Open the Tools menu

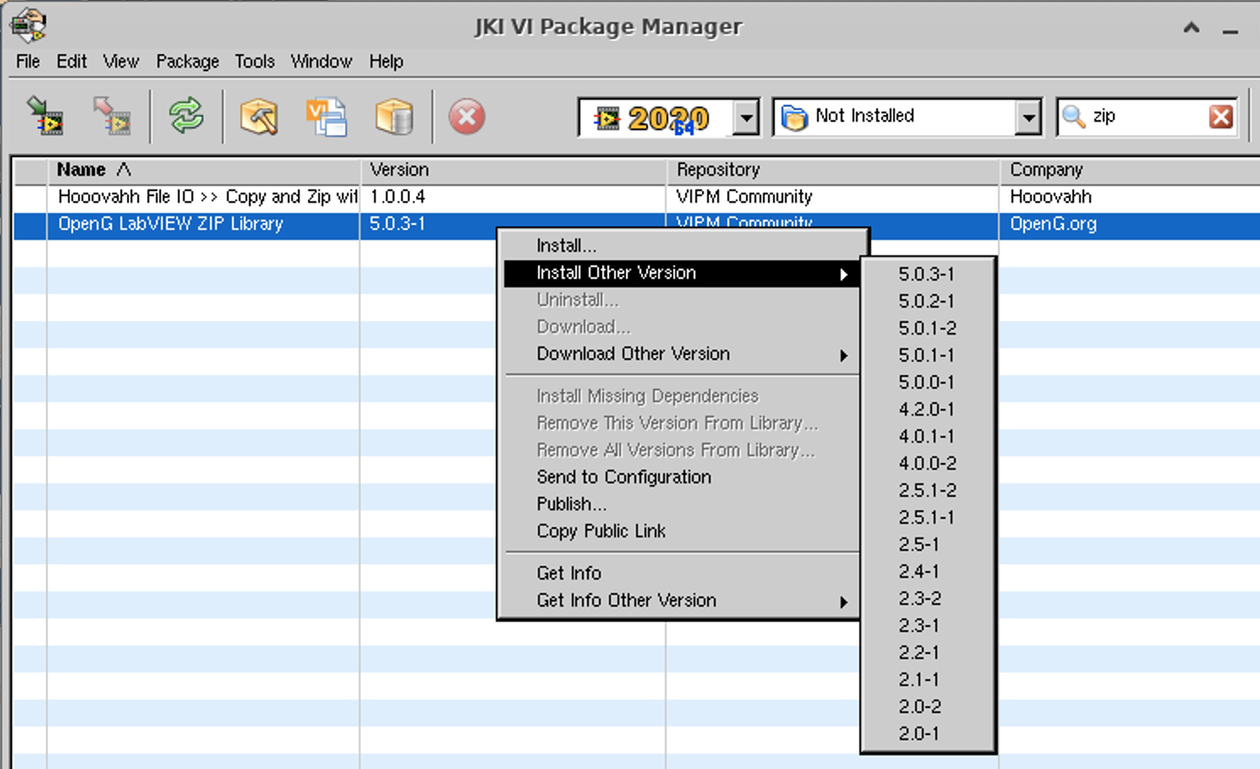coord(255,62)
